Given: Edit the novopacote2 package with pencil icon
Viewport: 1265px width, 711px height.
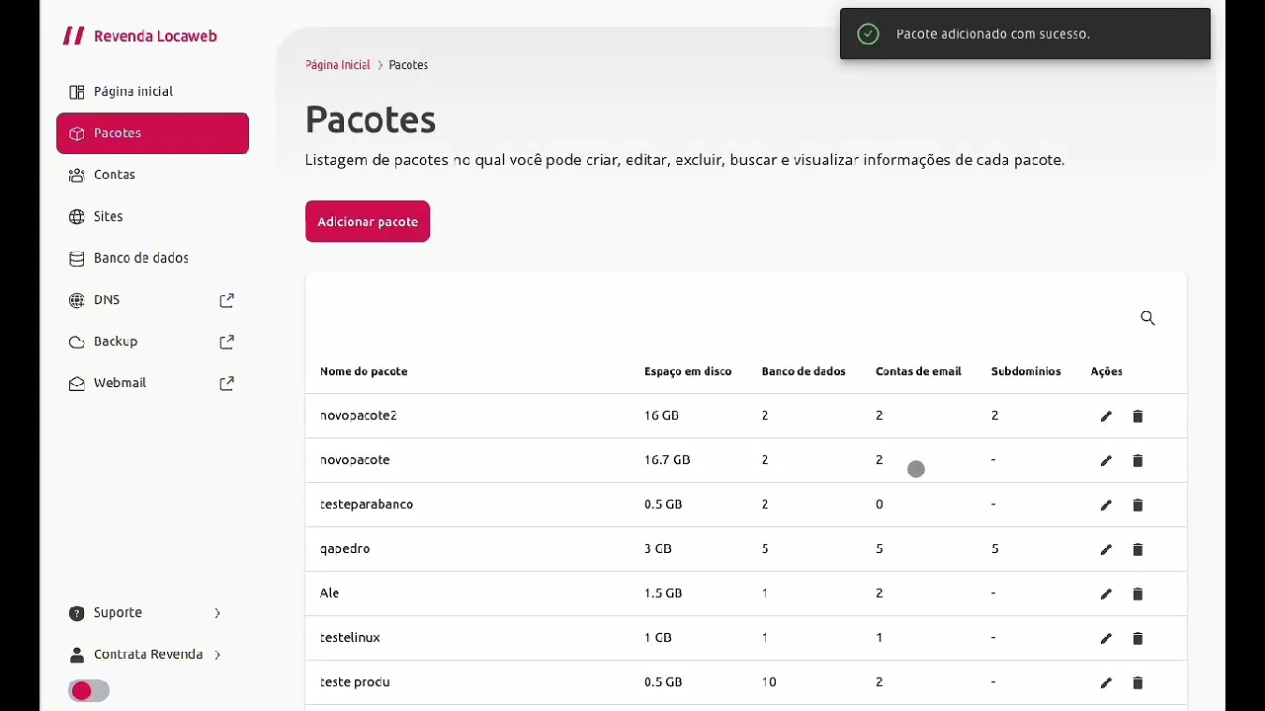Looking at the screenshot, I should (x=1106, y=417).
